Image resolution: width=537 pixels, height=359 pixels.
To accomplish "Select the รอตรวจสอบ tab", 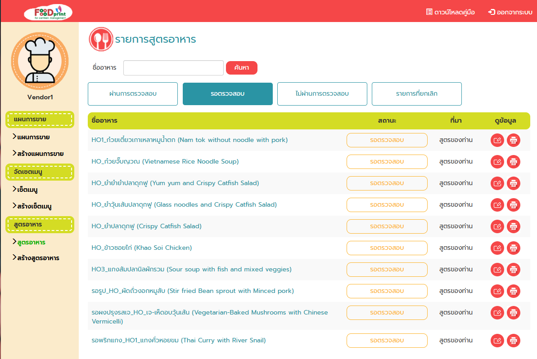I will point(228,94).
